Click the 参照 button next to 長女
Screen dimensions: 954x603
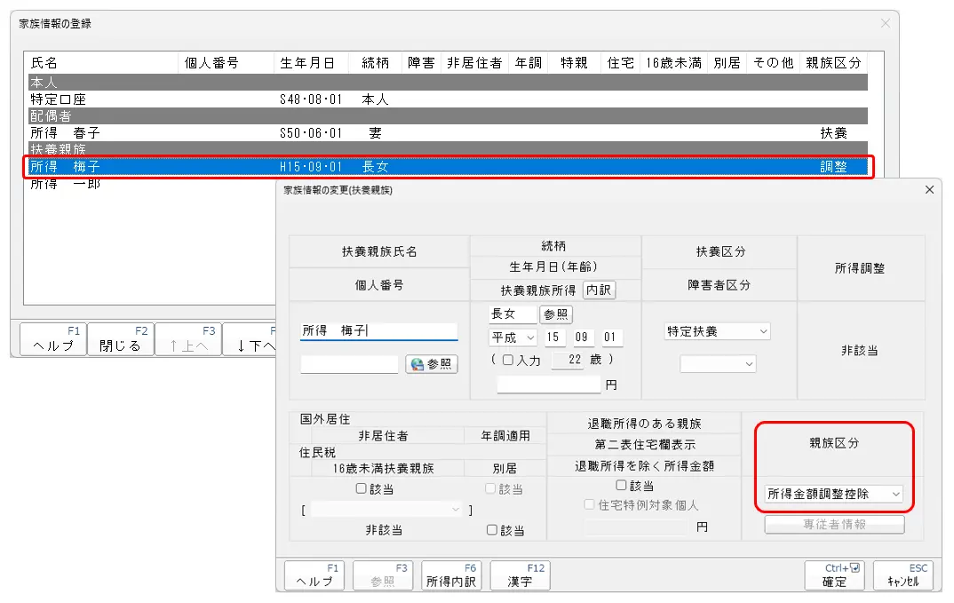click(557, 314)
